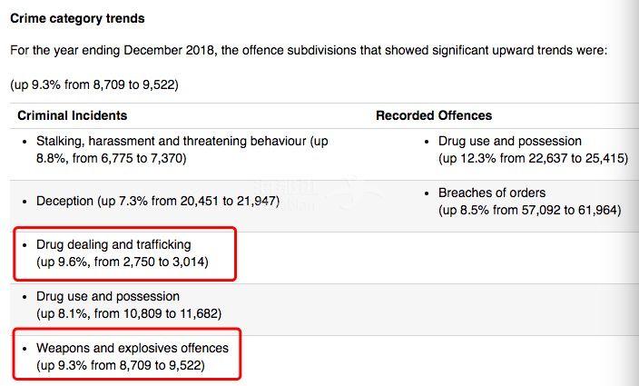
Task: Click the "up 8.1%, from 10,809 to 11,682" figures
Action: point(127,313)
